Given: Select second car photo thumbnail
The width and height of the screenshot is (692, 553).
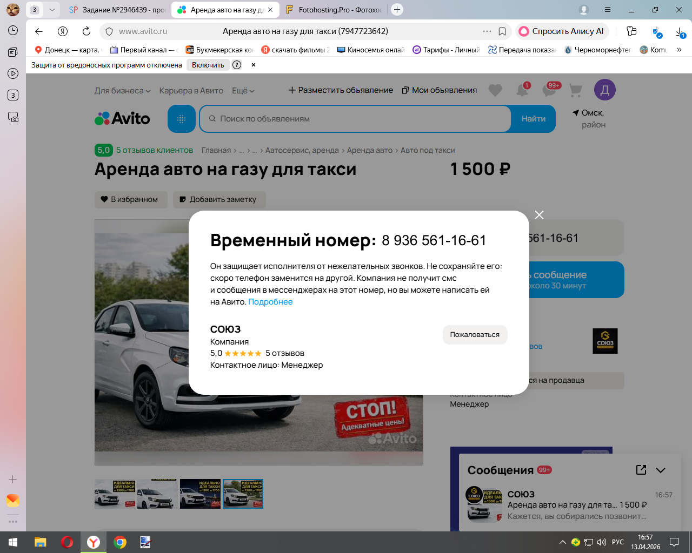Looking at the screenshot, I should pyautogui.click(x=157, y=494).
